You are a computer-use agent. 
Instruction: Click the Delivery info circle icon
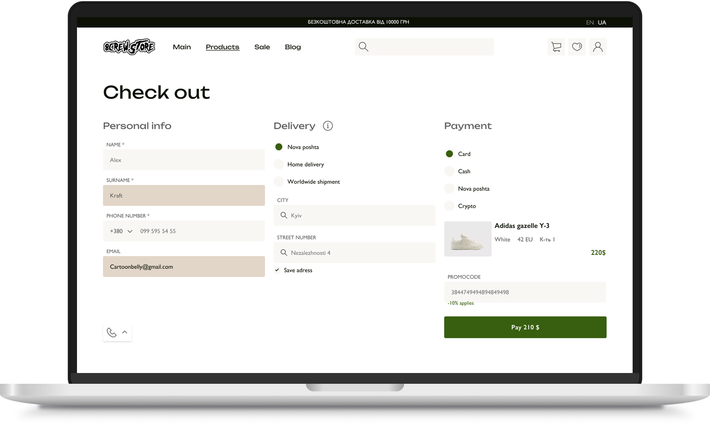point(328,126)
